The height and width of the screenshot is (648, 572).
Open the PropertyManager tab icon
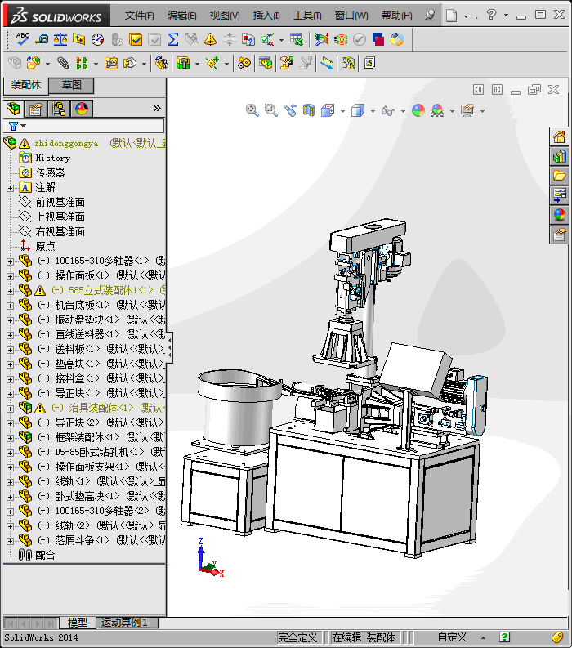(x=36, y=109)
